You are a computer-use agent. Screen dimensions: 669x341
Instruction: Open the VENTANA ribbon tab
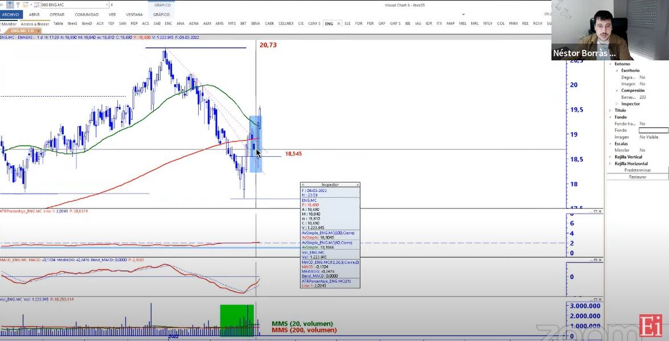tap(134, 14)
